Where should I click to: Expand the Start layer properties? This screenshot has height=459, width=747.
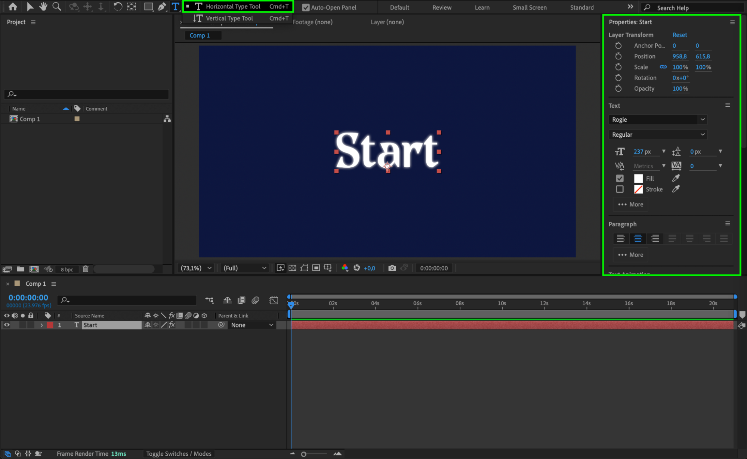click(41, 325)
